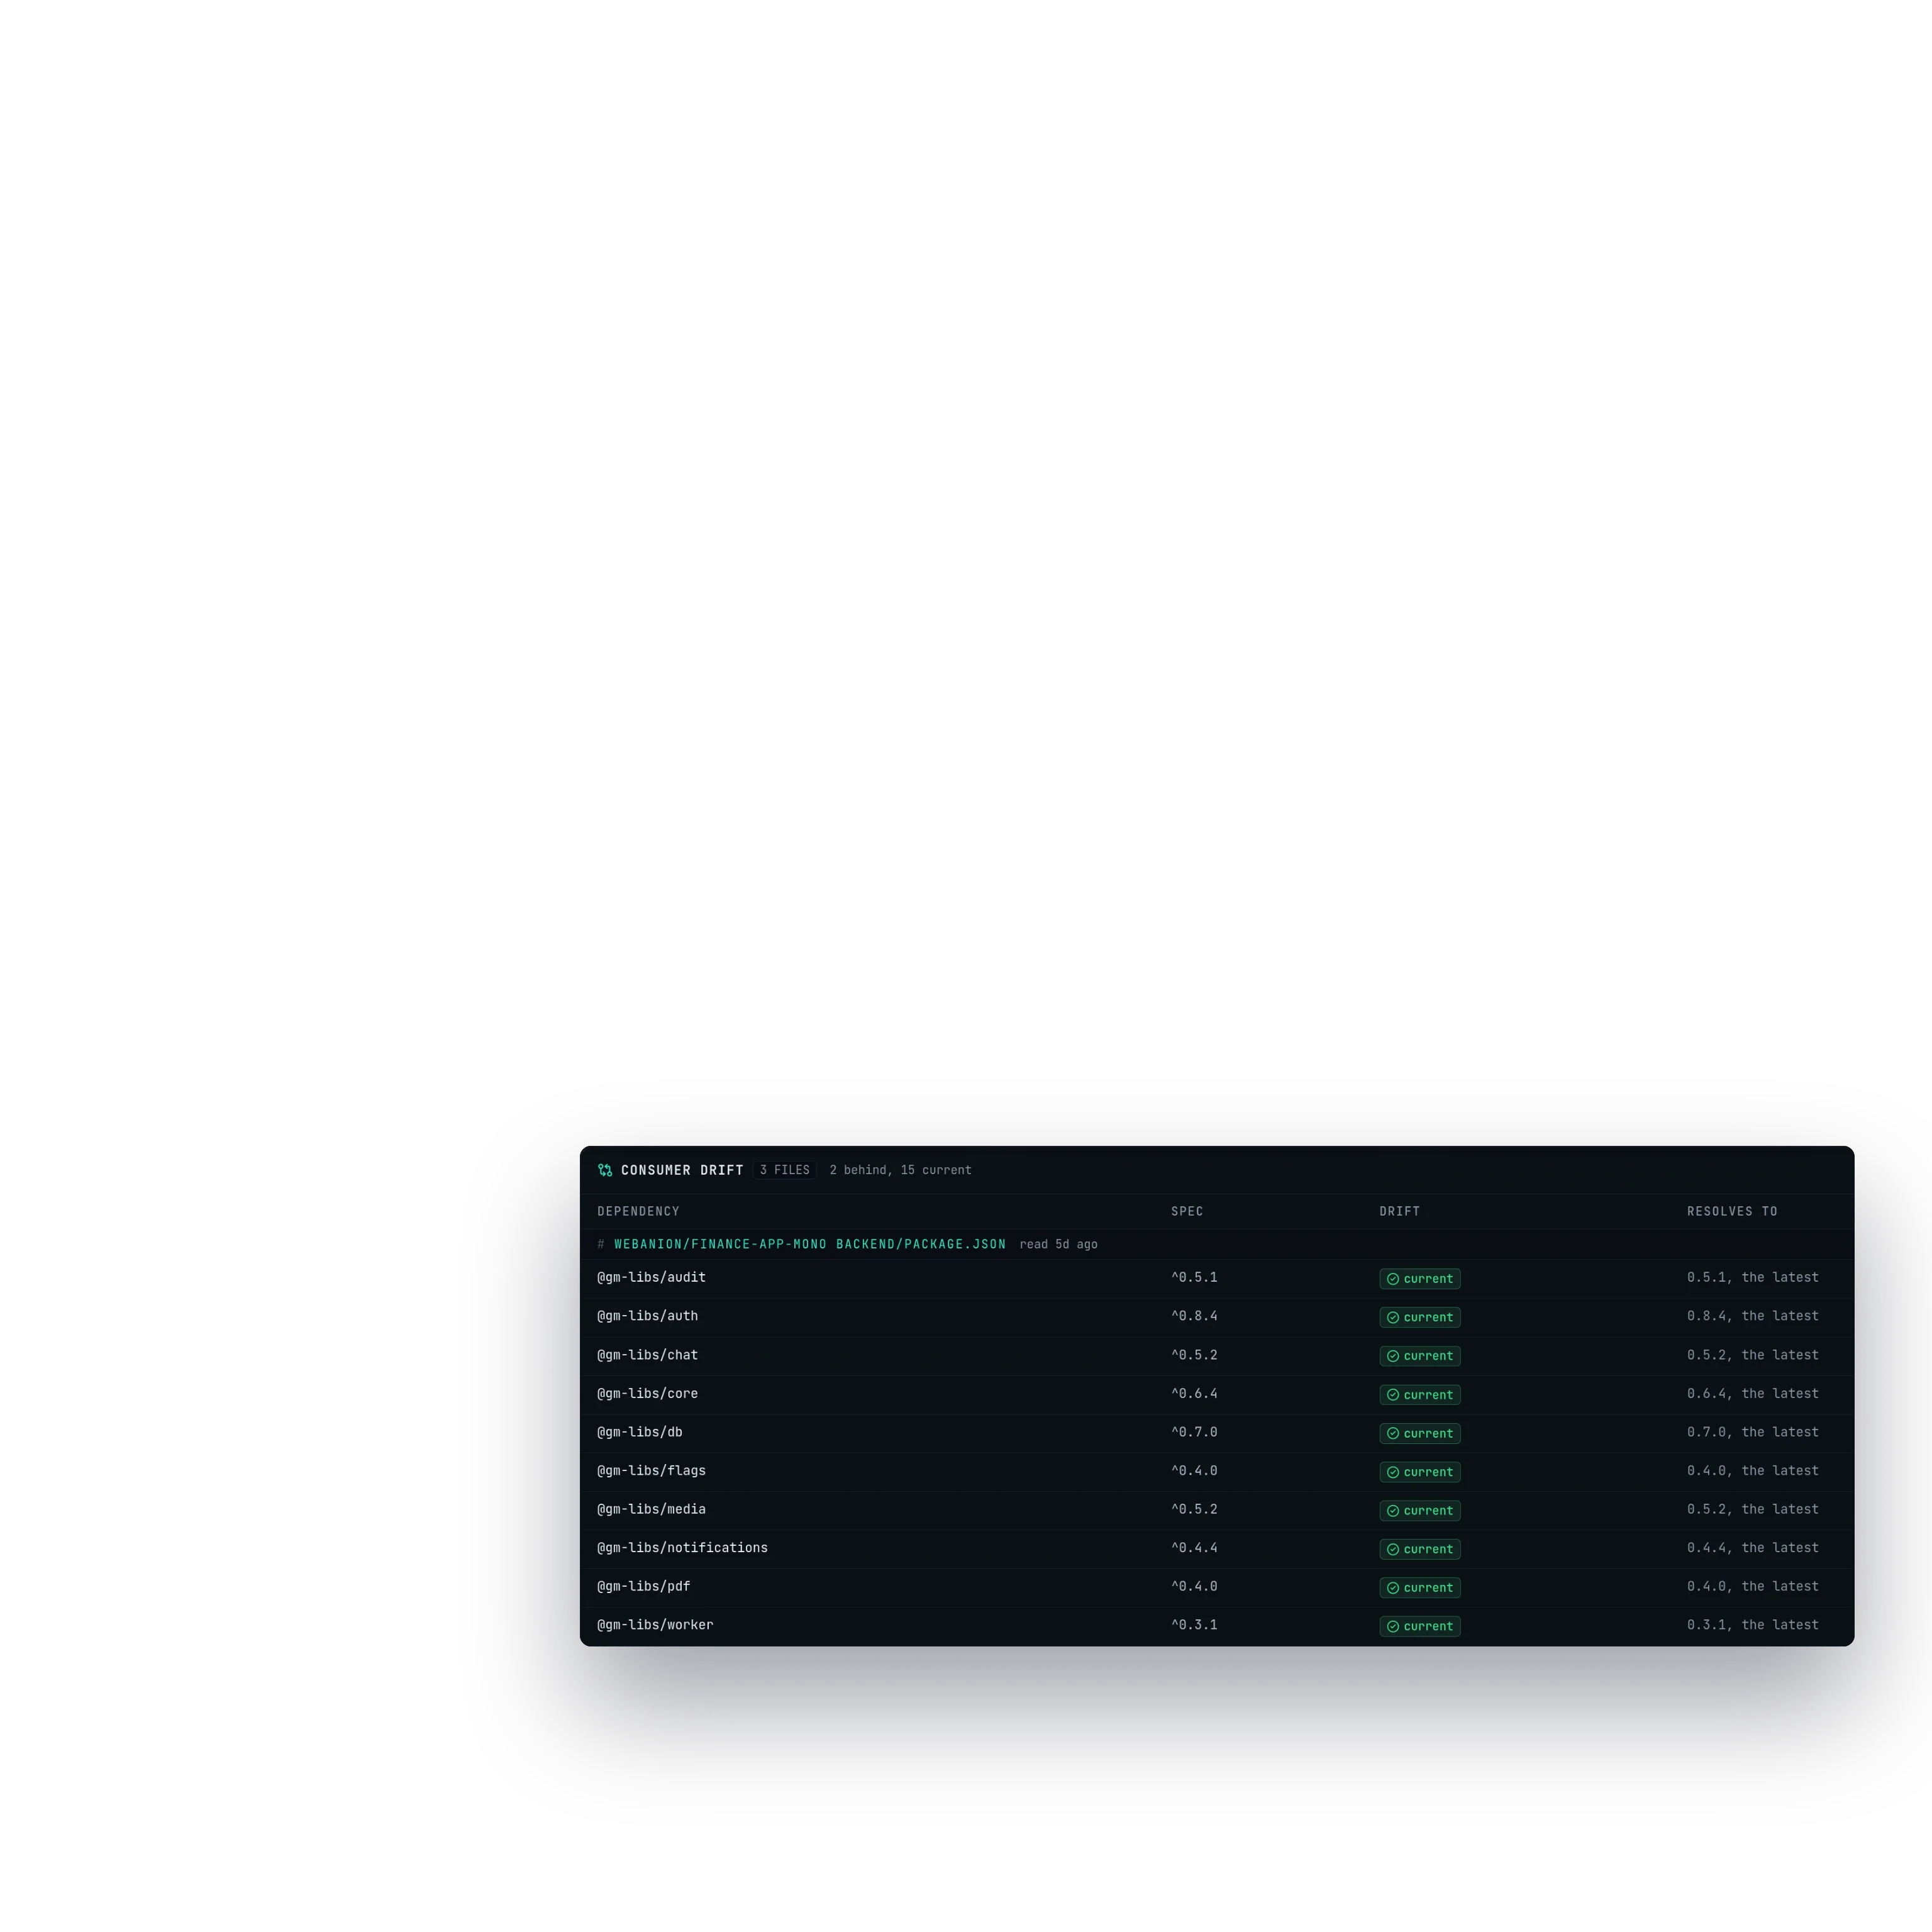Click "0.8.4, the latest" resolves text
The width and height of the screenshot is (1932, 1932).
(x=1753, y=1316)
